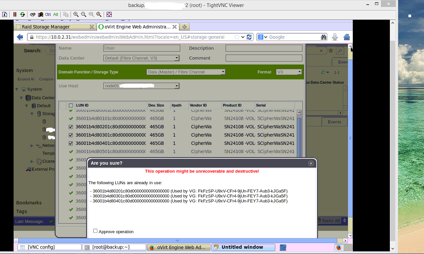Click the VNC connection info icon
This screenshot has width=424, height=254.
pyautogui.click(x=5, y=15)
